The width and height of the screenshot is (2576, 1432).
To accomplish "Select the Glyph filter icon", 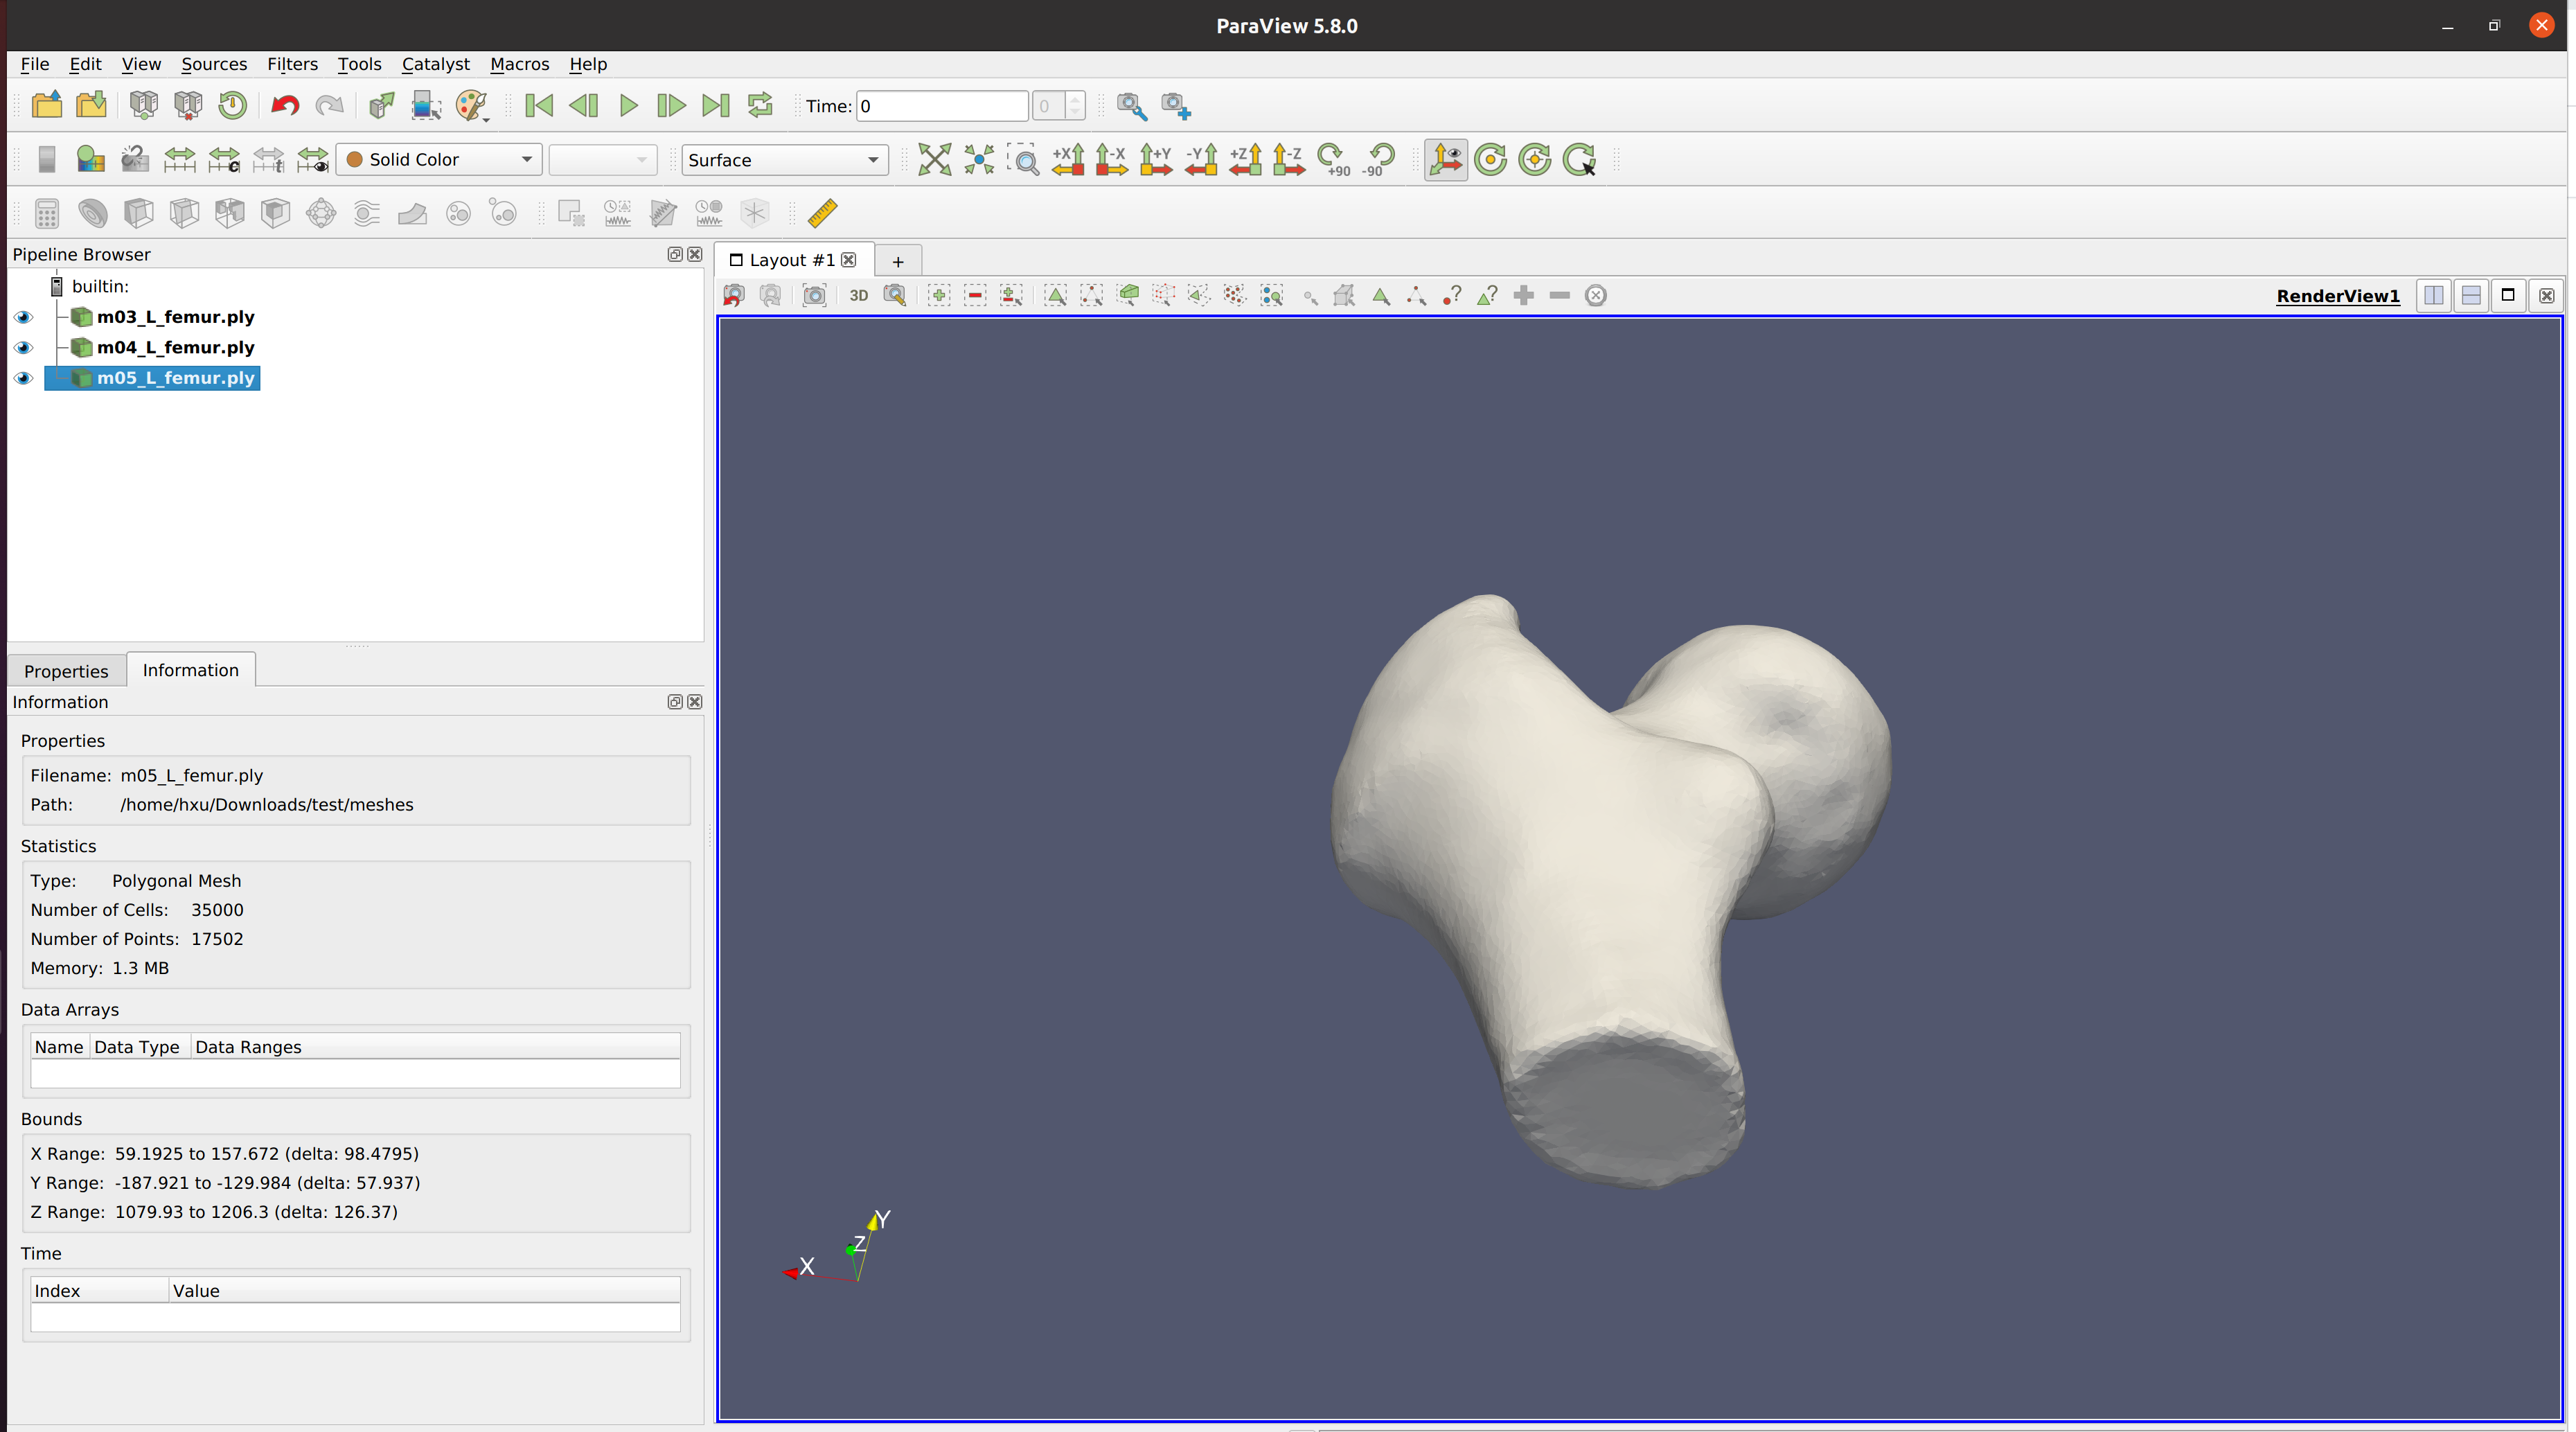I will pyautogui.click(x=320, y=213).
